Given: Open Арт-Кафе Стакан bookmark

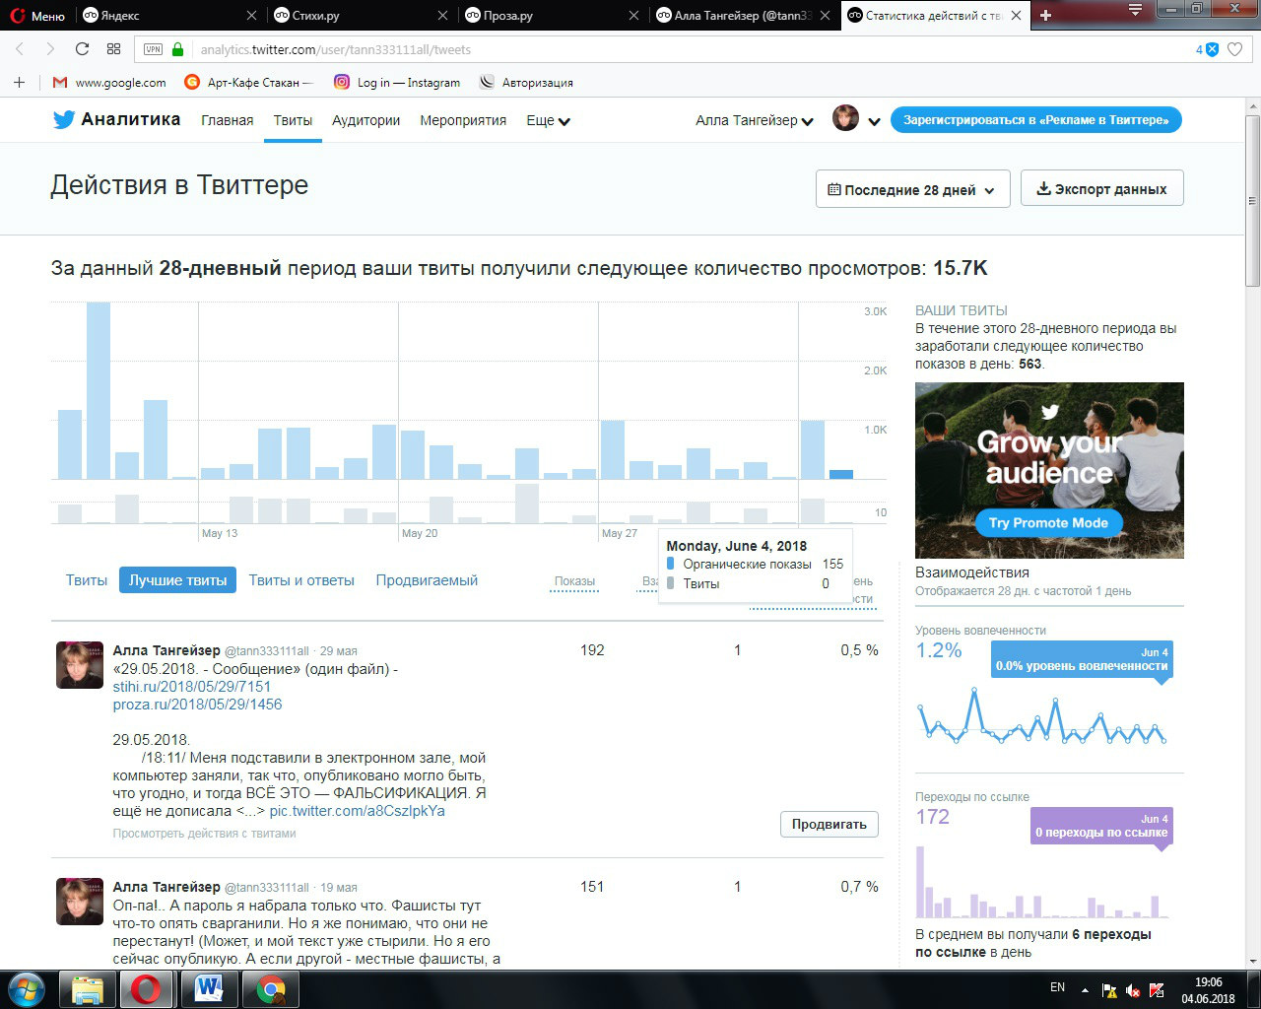Looking at the screenshot, I should pos(249,83).
